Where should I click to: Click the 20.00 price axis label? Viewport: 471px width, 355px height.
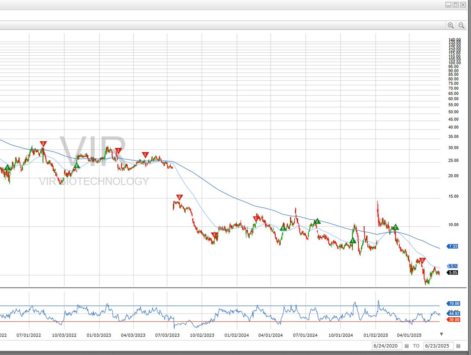point(453,176)
